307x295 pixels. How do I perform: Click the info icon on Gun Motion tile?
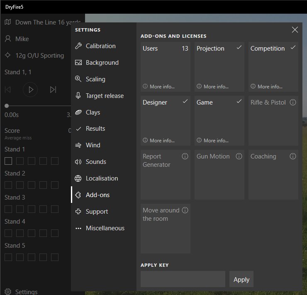tap(239, 156)
